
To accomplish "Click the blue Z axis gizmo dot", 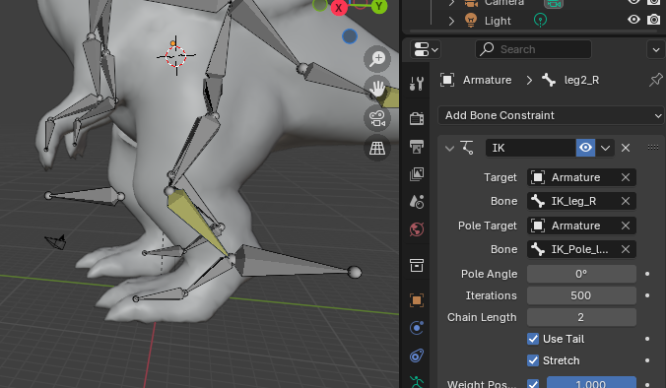I will [350, 36].
